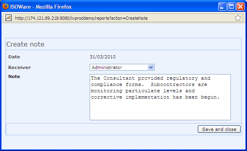Screen dimensions: 247x151
Task: Click the Receiver field label
Action: tap(20, 67)
